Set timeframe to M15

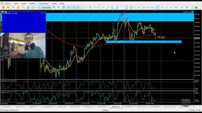click(148, 8)
